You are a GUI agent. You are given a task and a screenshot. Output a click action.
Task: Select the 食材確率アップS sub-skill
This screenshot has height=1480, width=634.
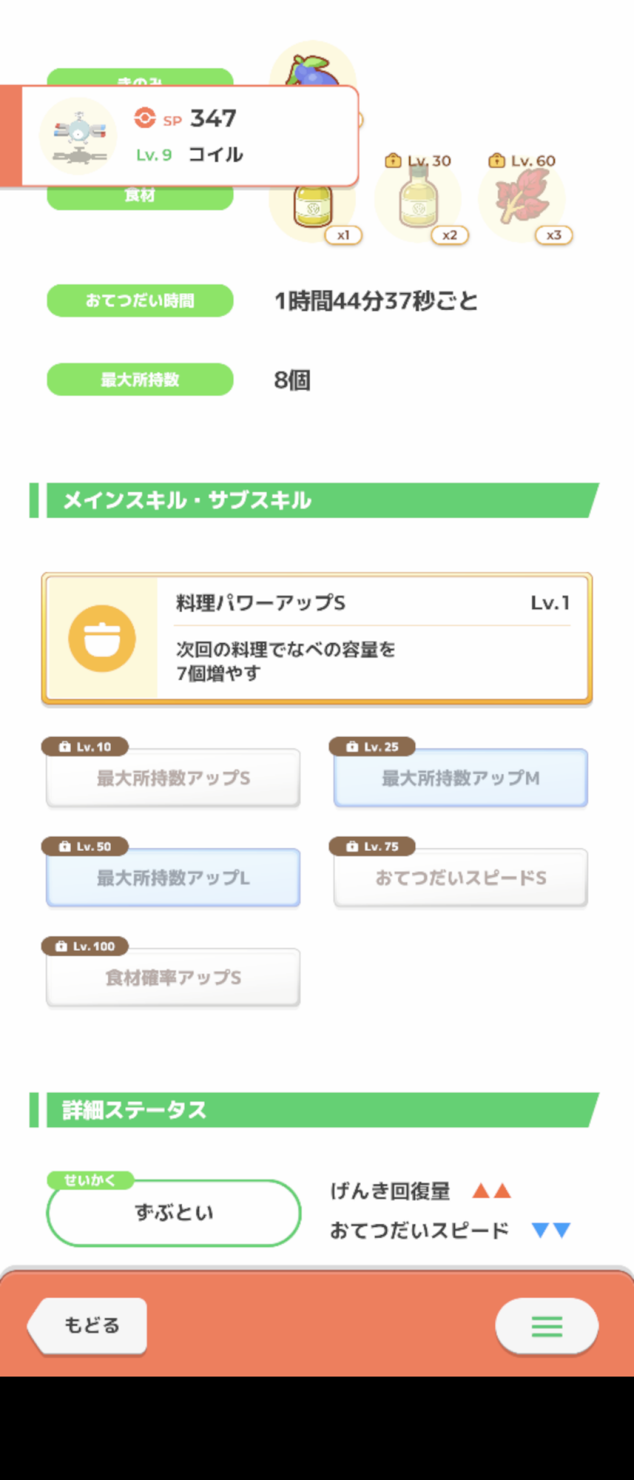coord(173,978)
